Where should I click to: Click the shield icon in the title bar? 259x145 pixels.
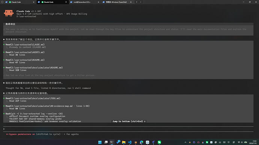point(2,2)
